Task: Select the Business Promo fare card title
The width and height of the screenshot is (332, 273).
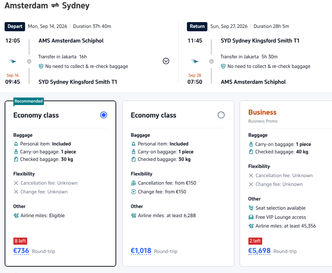Action: (263, 112)
